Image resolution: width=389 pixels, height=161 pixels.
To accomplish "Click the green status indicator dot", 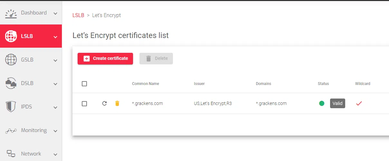I will [322, 103].
